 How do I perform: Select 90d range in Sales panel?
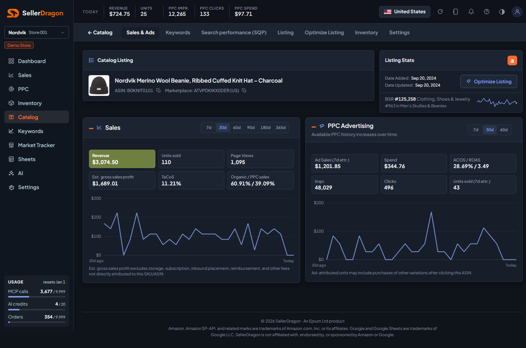point(251,128)
